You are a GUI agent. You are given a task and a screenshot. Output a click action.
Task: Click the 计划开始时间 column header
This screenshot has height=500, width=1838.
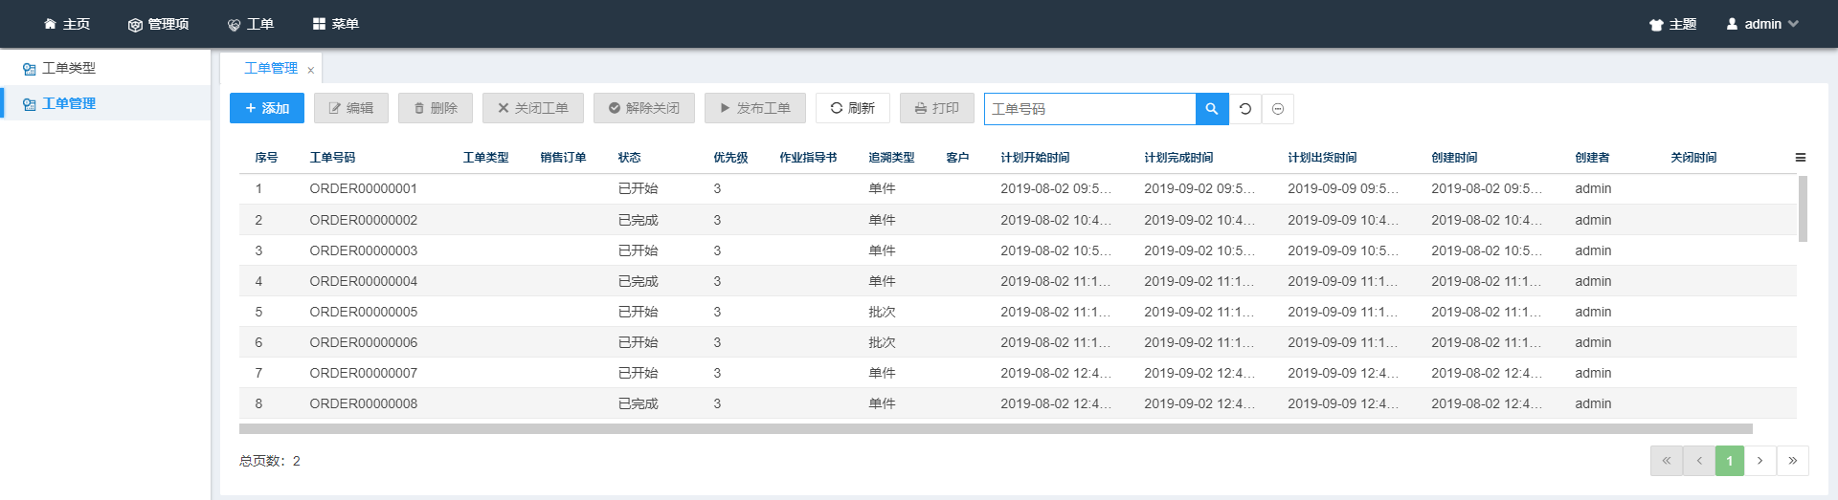click(x=1035, y=158)
